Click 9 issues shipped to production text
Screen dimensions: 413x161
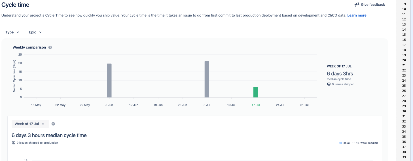(x=37, y=143)
